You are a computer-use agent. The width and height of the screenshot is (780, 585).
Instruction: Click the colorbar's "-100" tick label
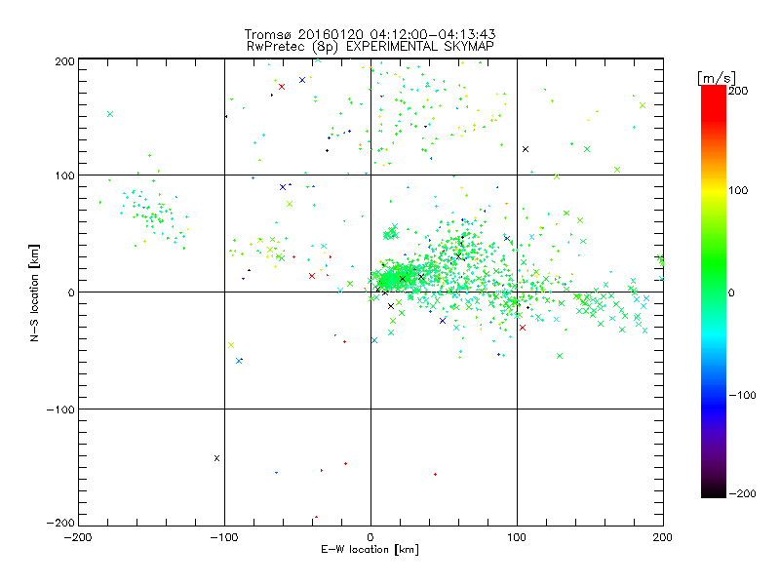(742, 395)
